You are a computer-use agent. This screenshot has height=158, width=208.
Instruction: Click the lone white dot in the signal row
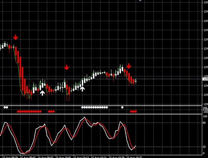[x=122, y=107]
